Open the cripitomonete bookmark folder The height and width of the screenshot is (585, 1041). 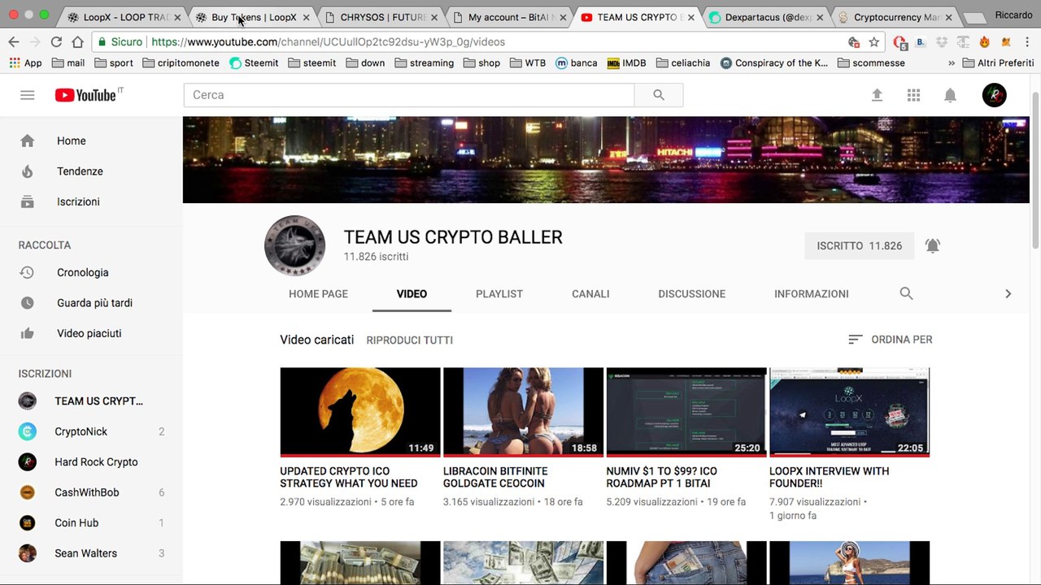coord(181,63)
